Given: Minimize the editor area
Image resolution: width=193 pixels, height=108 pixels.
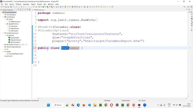Looking at the screenshot, I should click(x=187, y=10).
